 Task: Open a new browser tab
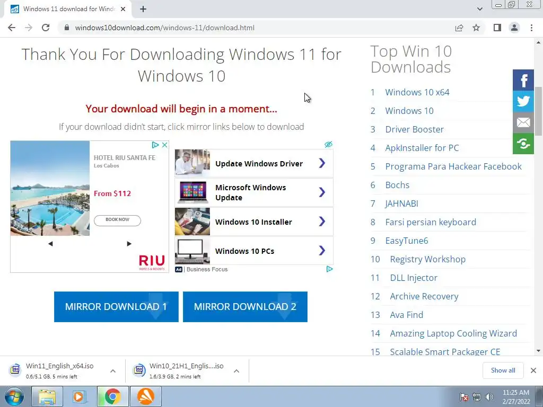[x=143, y=10]
